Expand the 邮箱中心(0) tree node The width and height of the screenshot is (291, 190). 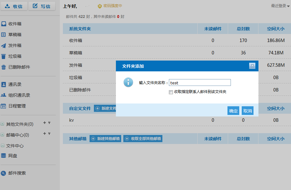[x=2, y=135]
